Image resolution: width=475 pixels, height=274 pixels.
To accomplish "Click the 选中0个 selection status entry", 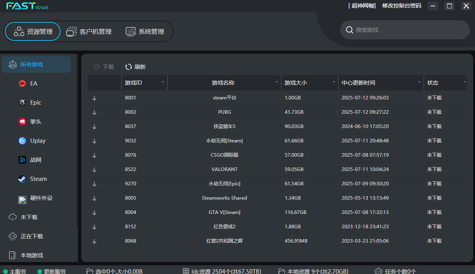I will pos(115,271).
